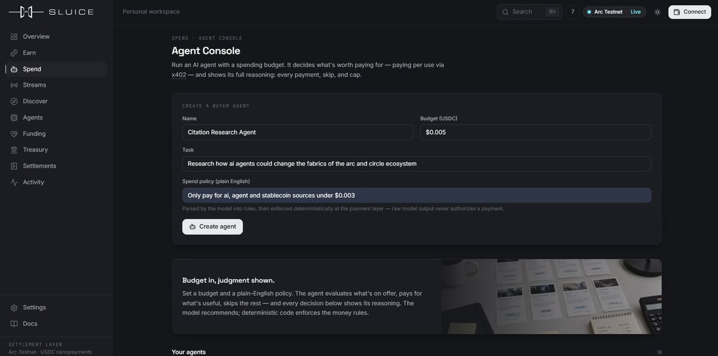Click the Activity pulse icon
This screenshot has height=356, width=718.
(x=14, y=182)
